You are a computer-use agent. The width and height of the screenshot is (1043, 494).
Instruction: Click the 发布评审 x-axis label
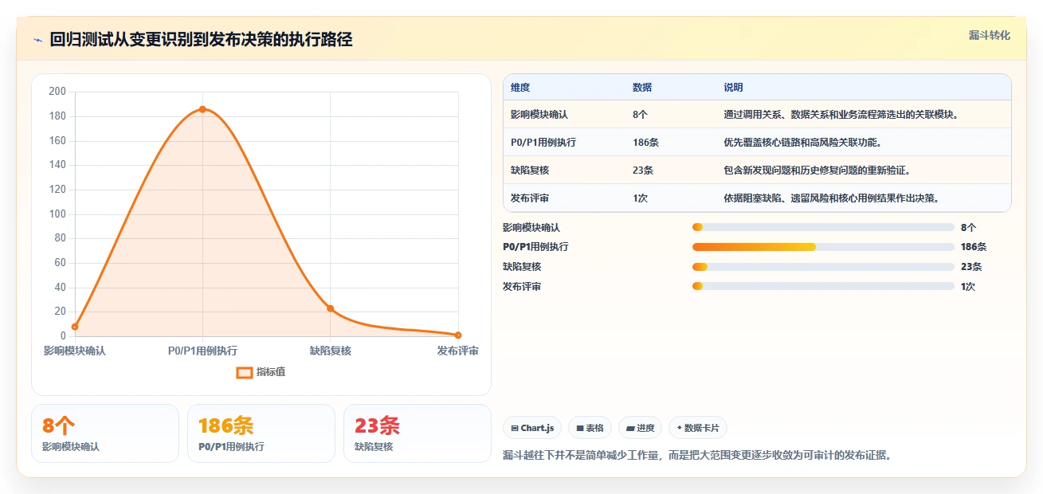coord(458,351)
